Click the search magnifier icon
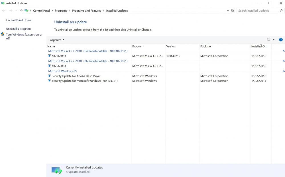The width and height of the screenshot is (285, 177). (281, 11)
